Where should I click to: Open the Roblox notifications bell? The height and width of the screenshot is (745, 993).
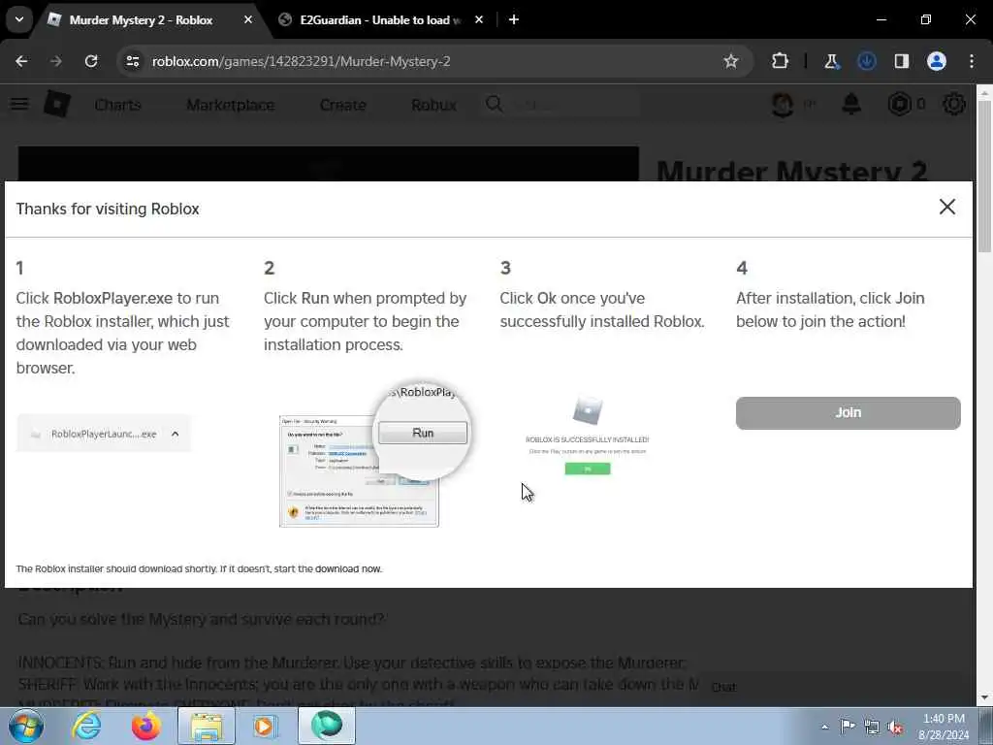(x=851, y=104)
